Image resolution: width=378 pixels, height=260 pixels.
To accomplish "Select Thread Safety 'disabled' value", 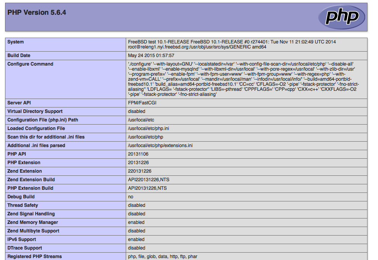I will [x=137, y=205].
